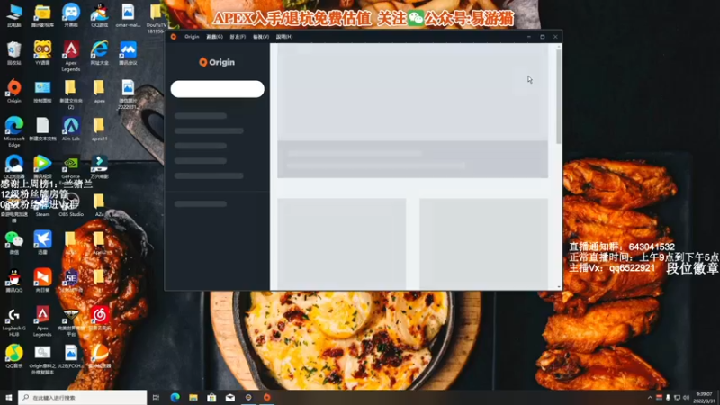720x405 pixels.
Task: Click the volume icon in the system tray
Action: pyautogui.click(x=686, y=398)
